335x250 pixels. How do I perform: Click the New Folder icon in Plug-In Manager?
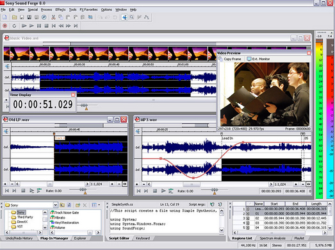[x=78, y=205]
